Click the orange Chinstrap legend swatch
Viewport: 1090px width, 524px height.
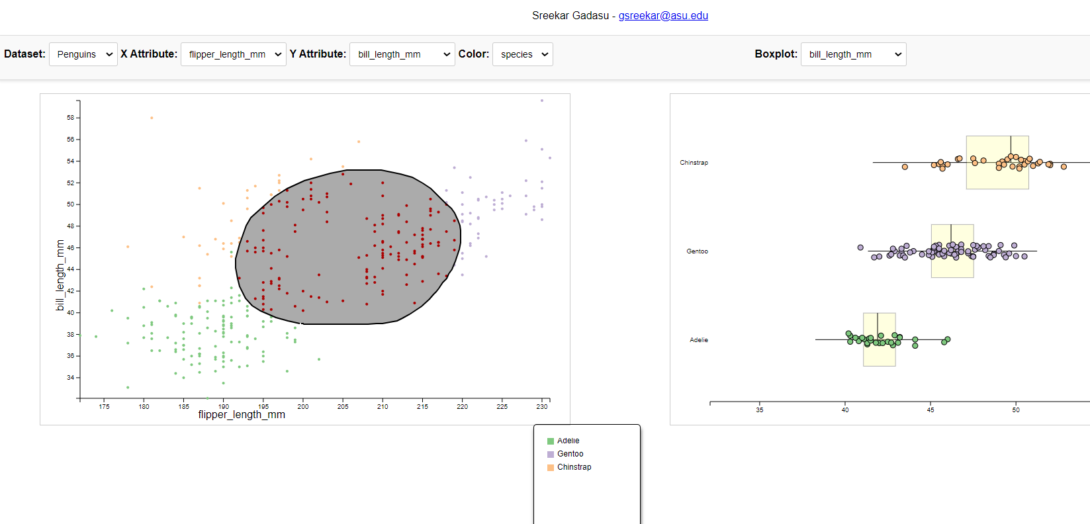pyautogui.click(x=551, y=468)
